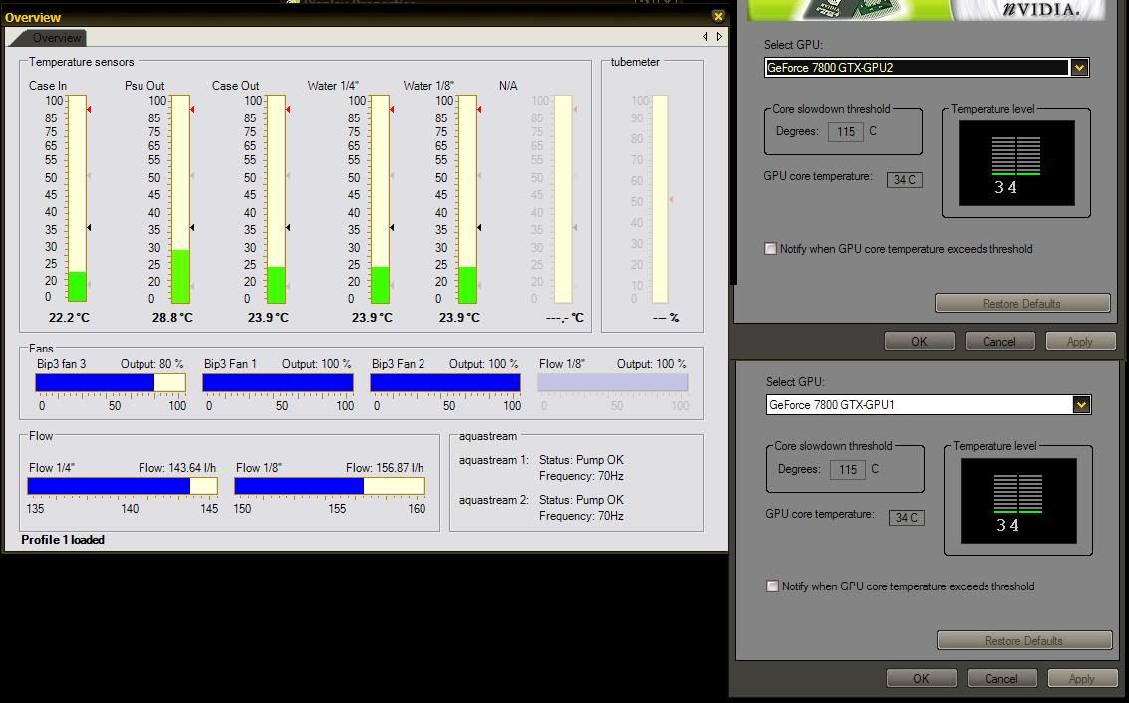This screenshot has height=703, width=1129.
Task: Click the red alarm marker on Case In gauge
Action: [89, 109]
